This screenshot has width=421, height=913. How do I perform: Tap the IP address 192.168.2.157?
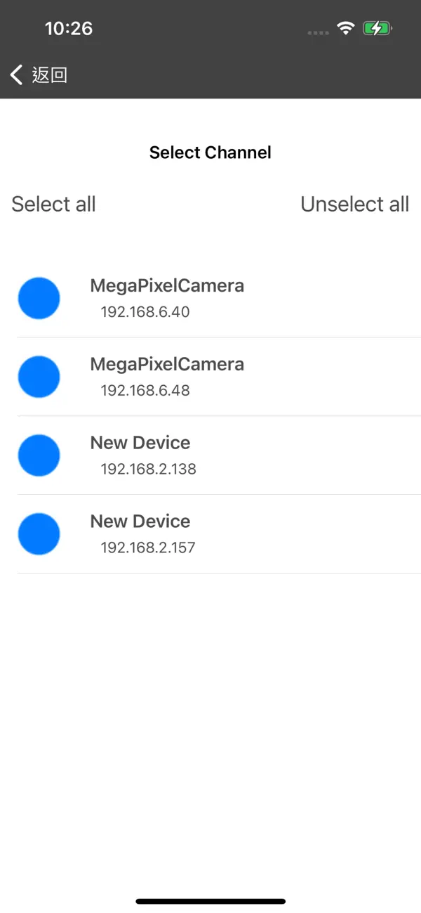tap(148, 548)
